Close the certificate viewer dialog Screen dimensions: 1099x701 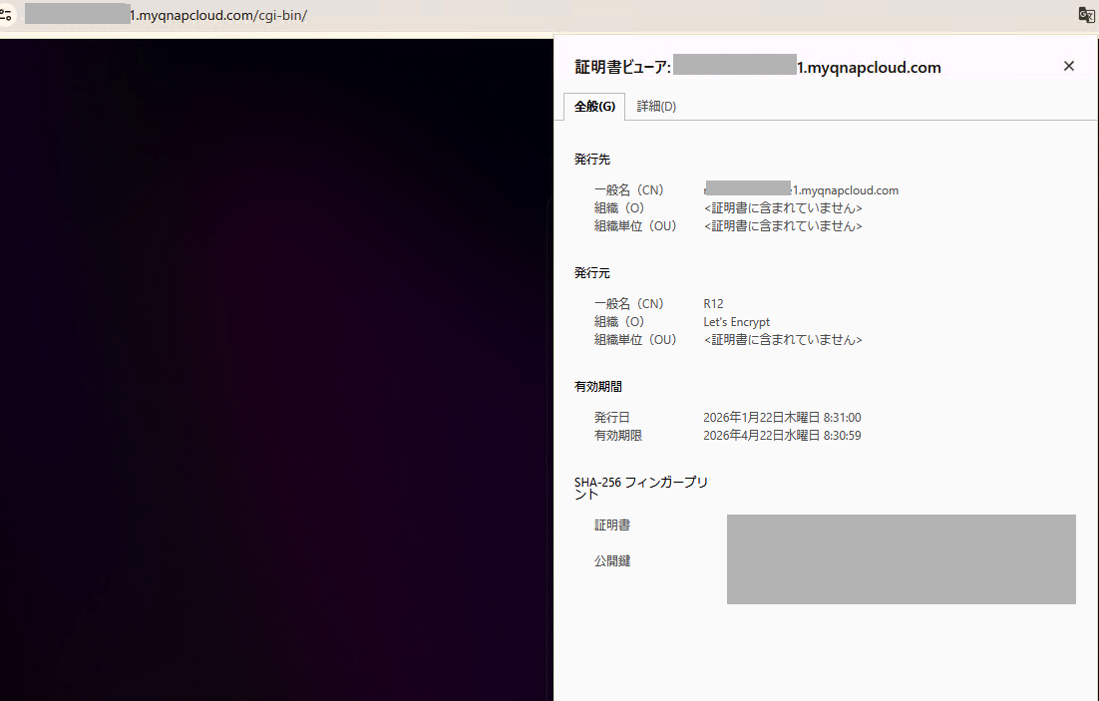1069,66
